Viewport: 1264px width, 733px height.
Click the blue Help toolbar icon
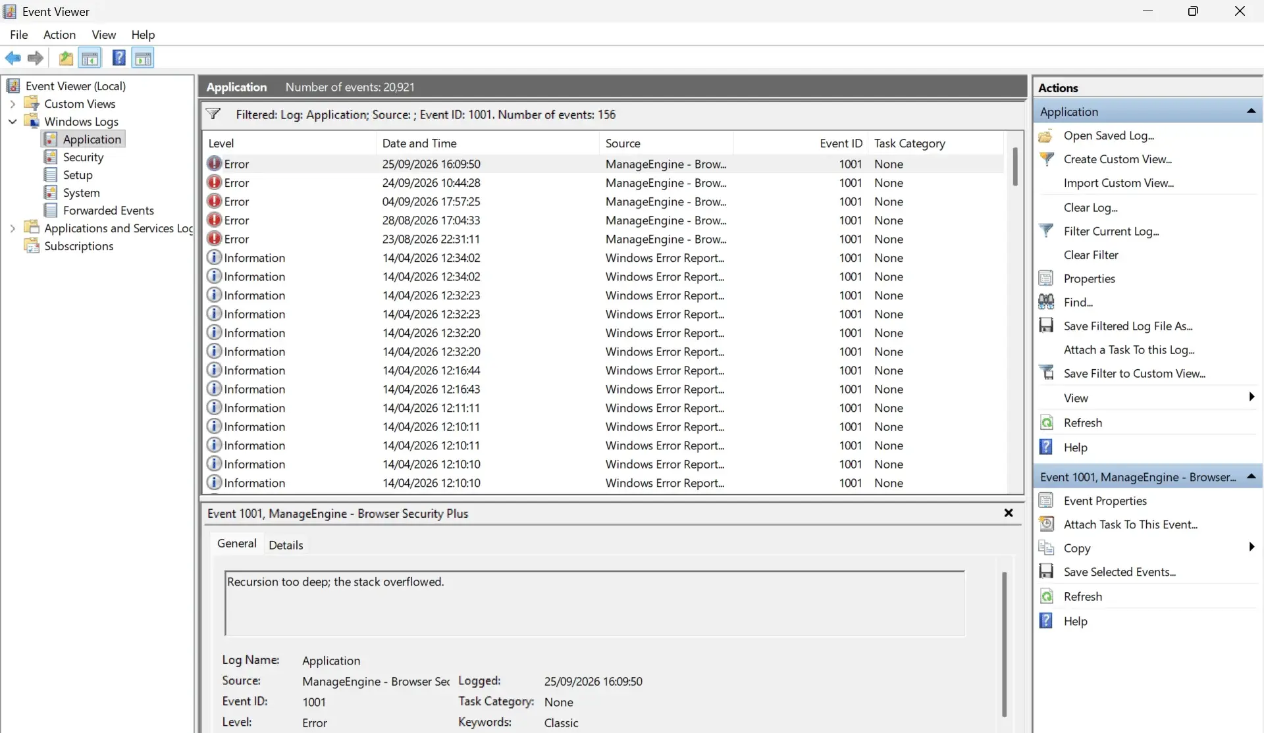(x=118, y=58)
